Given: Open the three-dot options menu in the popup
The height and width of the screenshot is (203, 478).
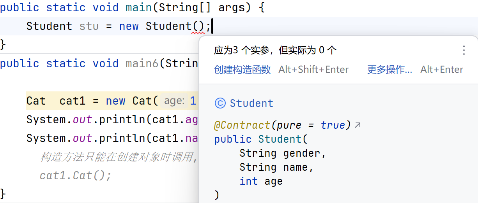Looking at the screenshot, I should (464, 50).
